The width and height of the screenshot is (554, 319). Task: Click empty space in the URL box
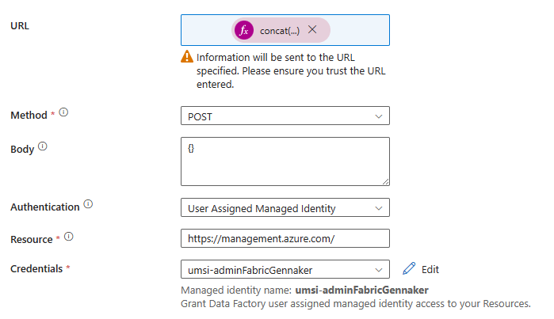point(361,30)
